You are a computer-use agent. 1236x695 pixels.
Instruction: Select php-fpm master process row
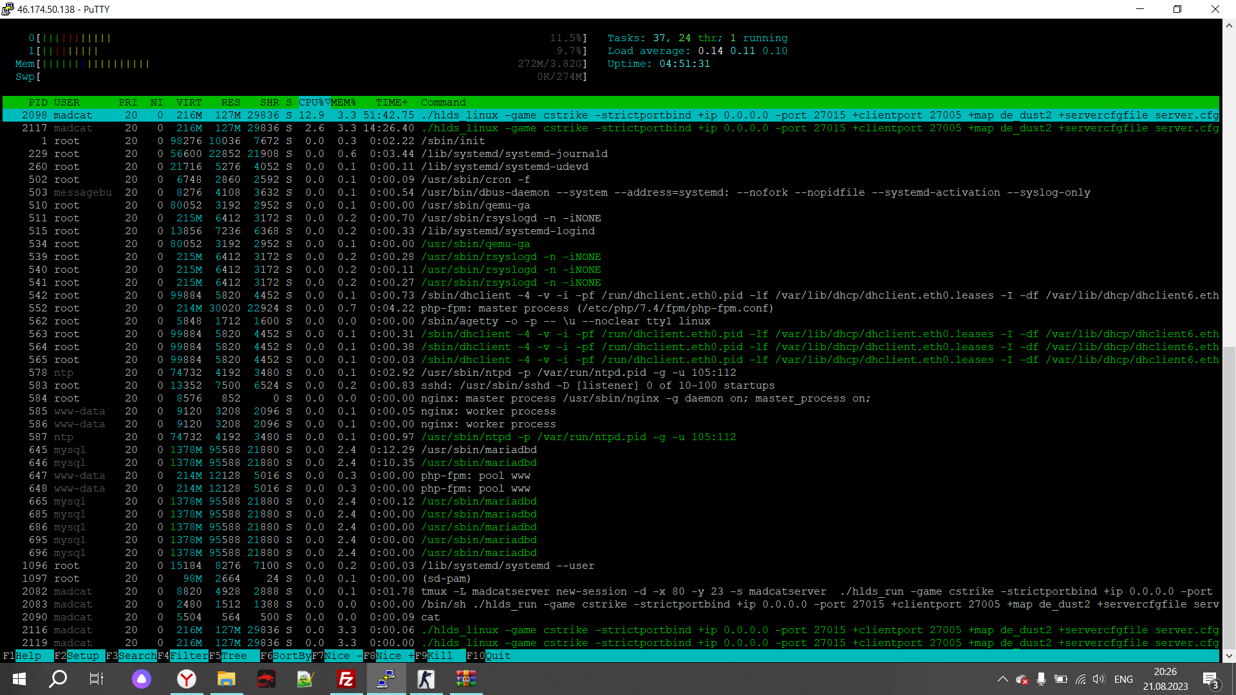pyautogui.click(x=611, y=308)
